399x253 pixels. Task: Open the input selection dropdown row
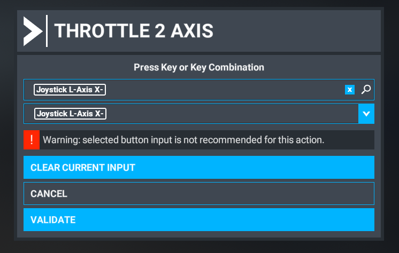coord(199,114)
